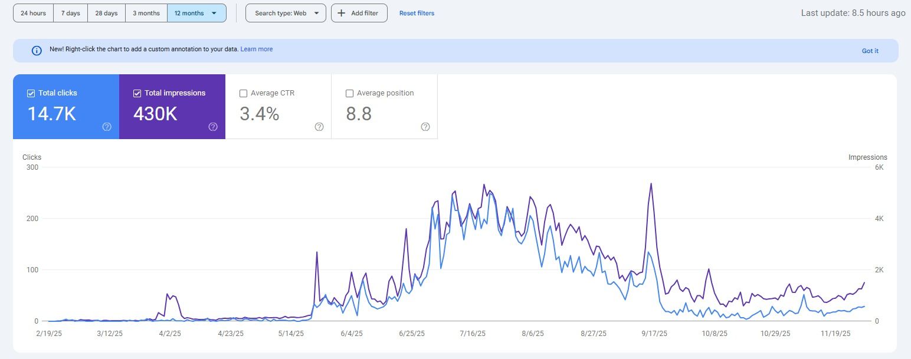
Task: Uncheck the Total impressions checkbox
Action: tap(137, 93)
